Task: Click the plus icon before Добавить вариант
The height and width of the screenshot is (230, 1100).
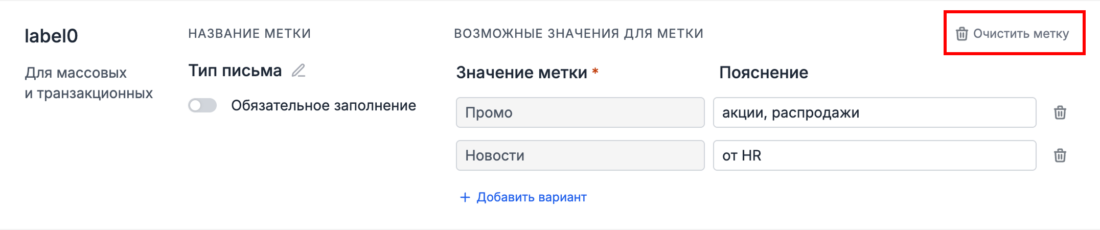Action: point(465,197)
